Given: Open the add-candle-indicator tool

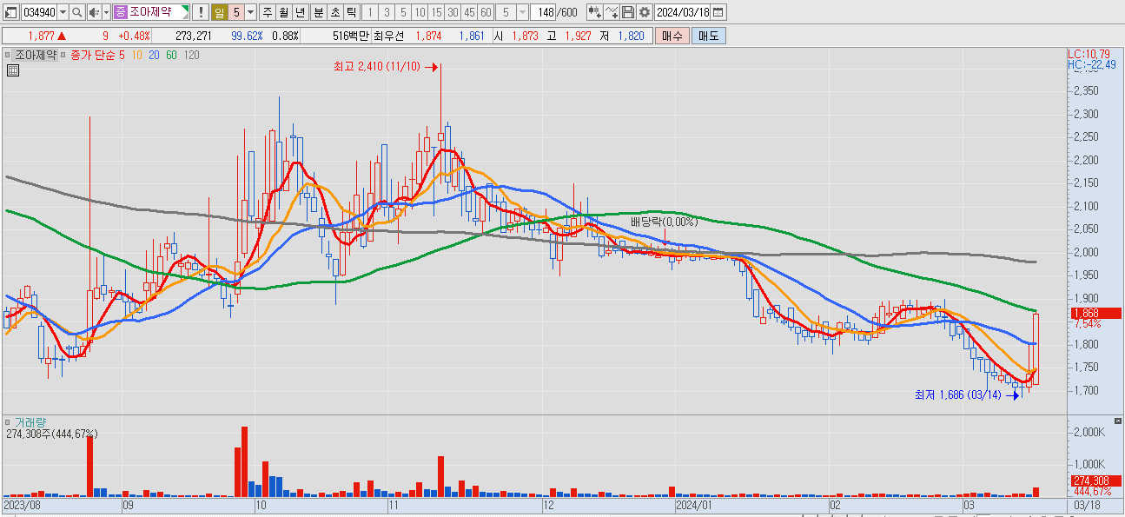Looking at the screenshot, I should 595,12.
